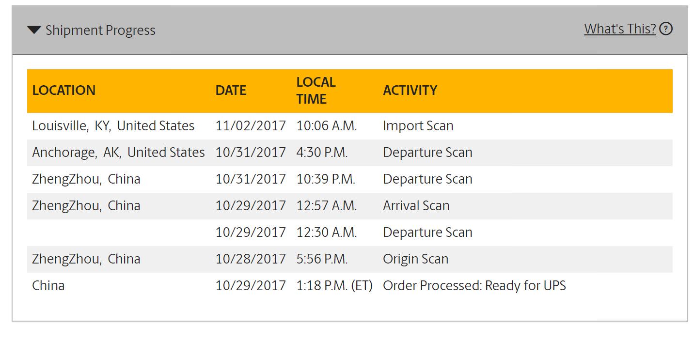This screenshot has height=341, width=694.
Task: Click the ACTIVITY column header
Action: pyautogui.click(x=410, y=91)
